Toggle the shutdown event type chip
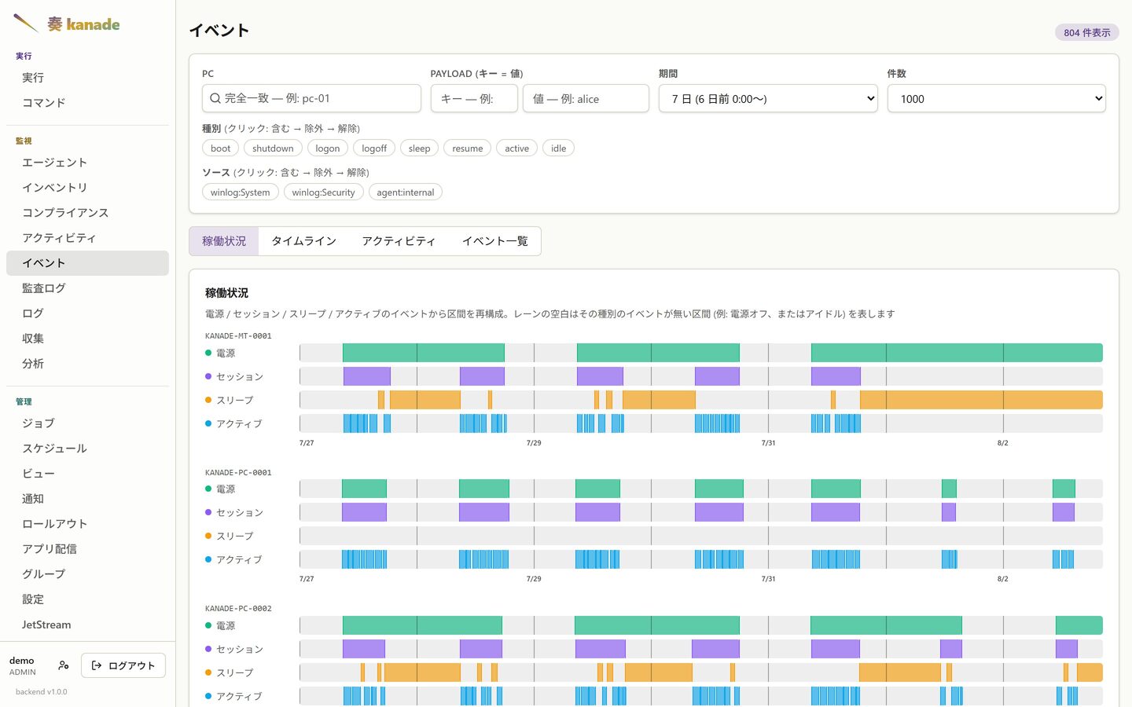1132x707 pixels. 273,148
